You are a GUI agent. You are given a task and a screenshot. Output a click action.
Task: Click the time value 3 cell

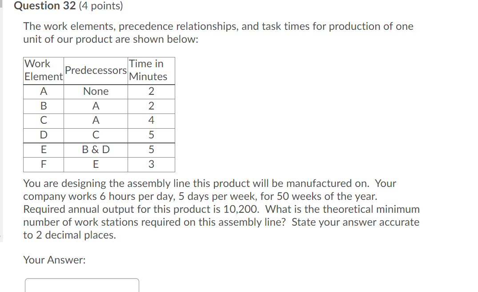(x=151, y=165)
